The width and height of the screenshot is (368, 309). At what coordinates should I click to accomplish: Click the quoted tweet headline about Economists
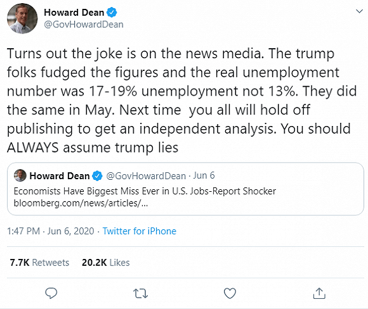pyautogui.click(x=145, y=191)
